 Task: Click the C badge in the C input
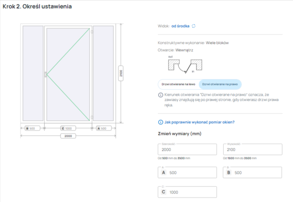click(163, 192)
